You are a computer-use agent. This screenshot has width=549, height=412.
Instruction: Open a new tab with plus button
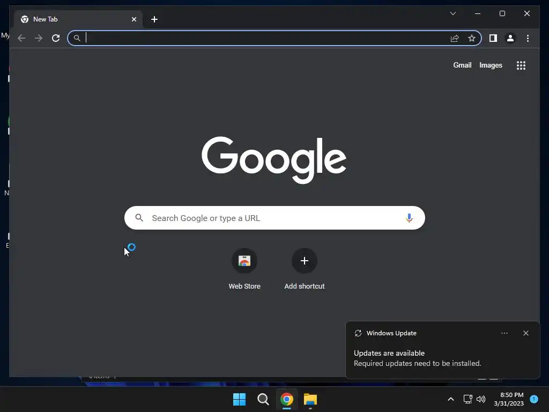154,19
